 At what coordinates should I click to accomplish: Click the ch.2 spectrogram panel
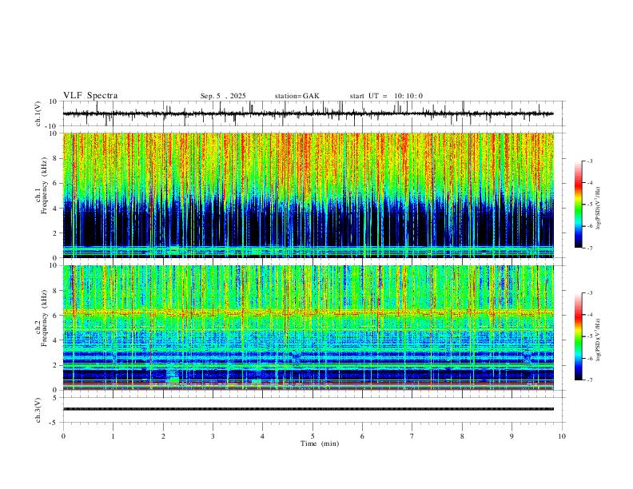pos(308,328)
